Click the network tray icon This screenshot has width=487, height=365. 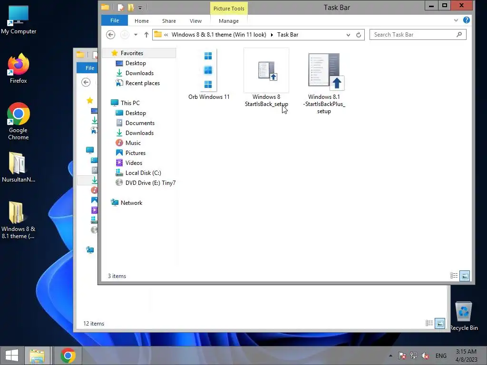click(413, 355)
